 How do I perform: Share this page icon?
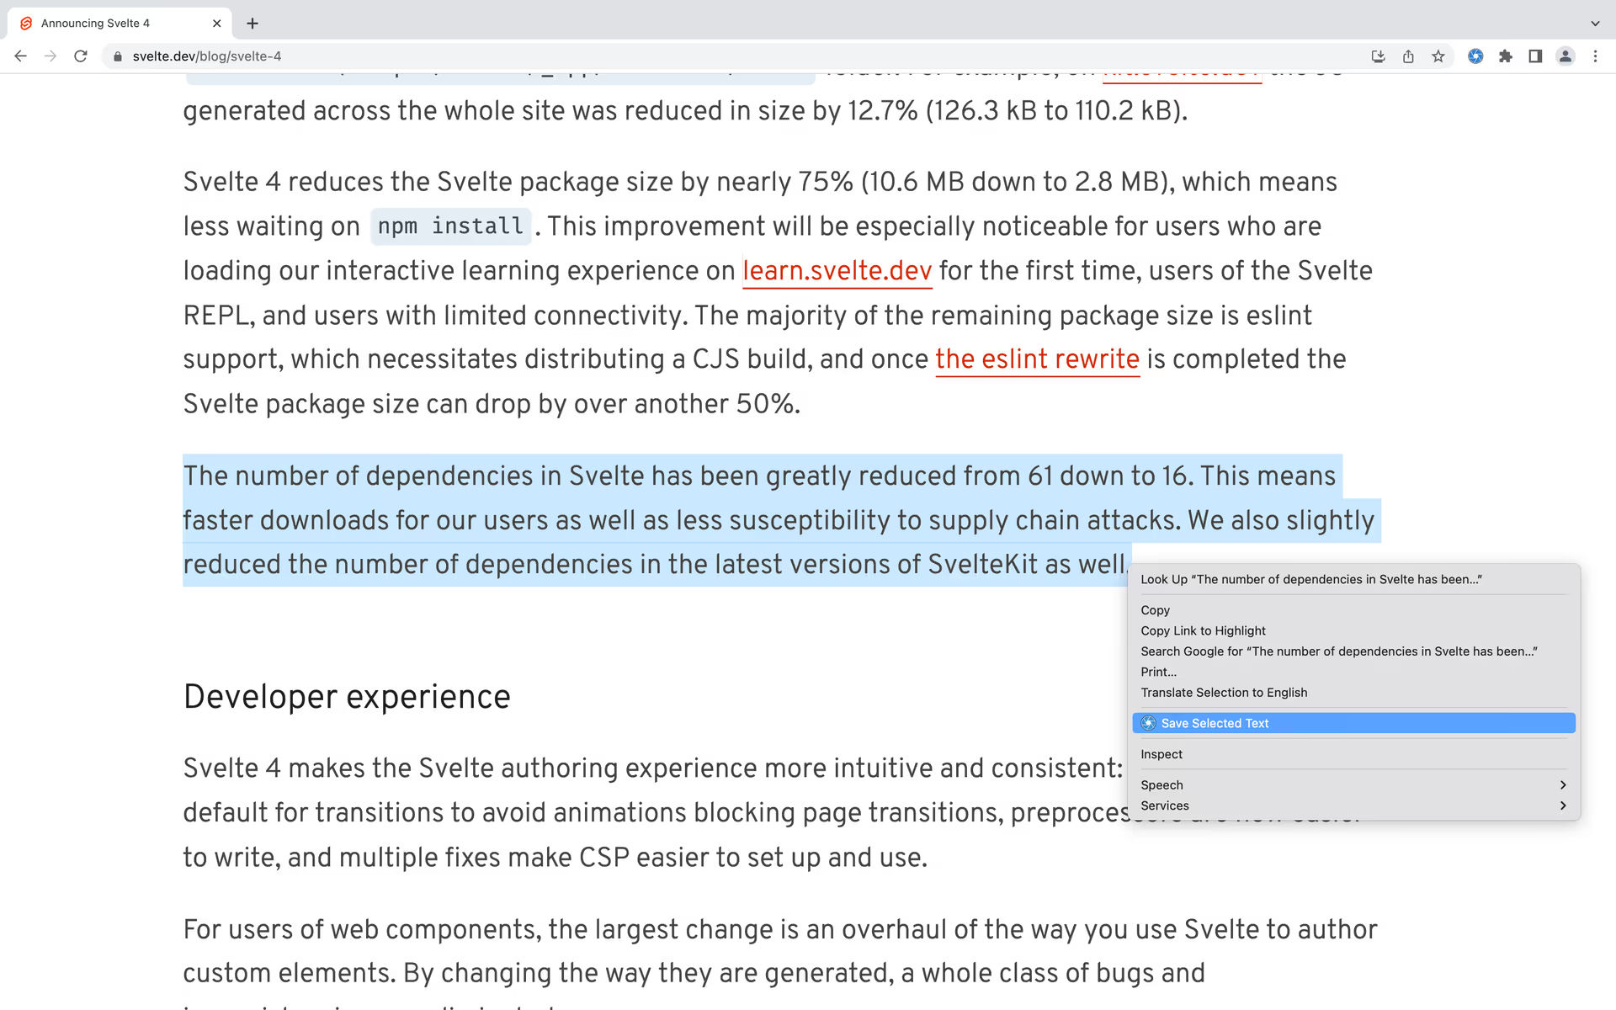point(1408,56)
